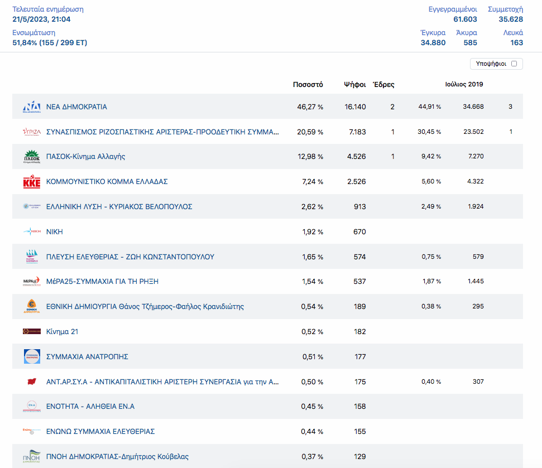Click the Ποσοστό column header
The width and height of the screenshot is (542, 468).
point(308,85)
